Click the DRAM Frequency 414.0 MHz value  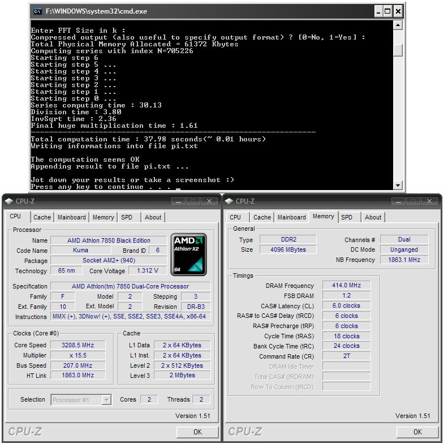(x=346, y=285)
